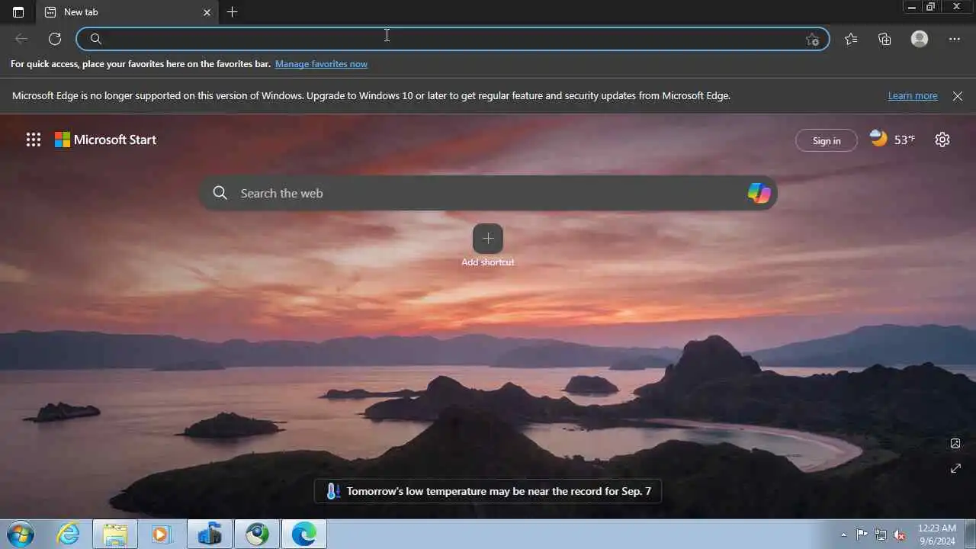The width and height of the screenshot is (976, 549).
Task: Open the Learn more link
Action: [913, 96]
